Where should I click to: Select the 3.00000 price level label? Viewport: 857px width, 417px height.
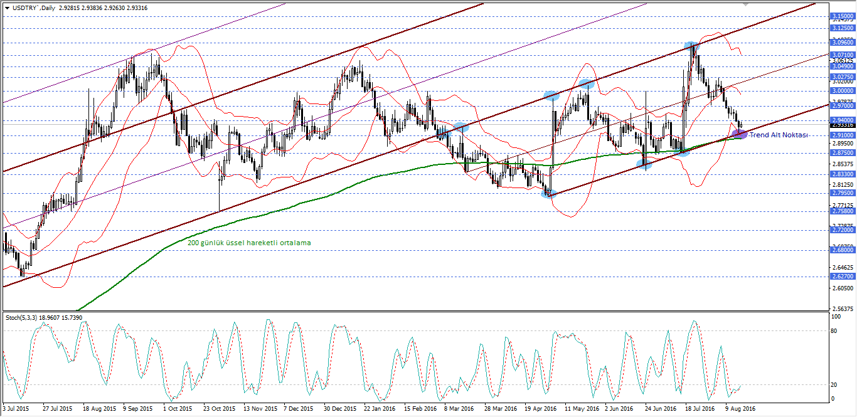click(842, 90)
